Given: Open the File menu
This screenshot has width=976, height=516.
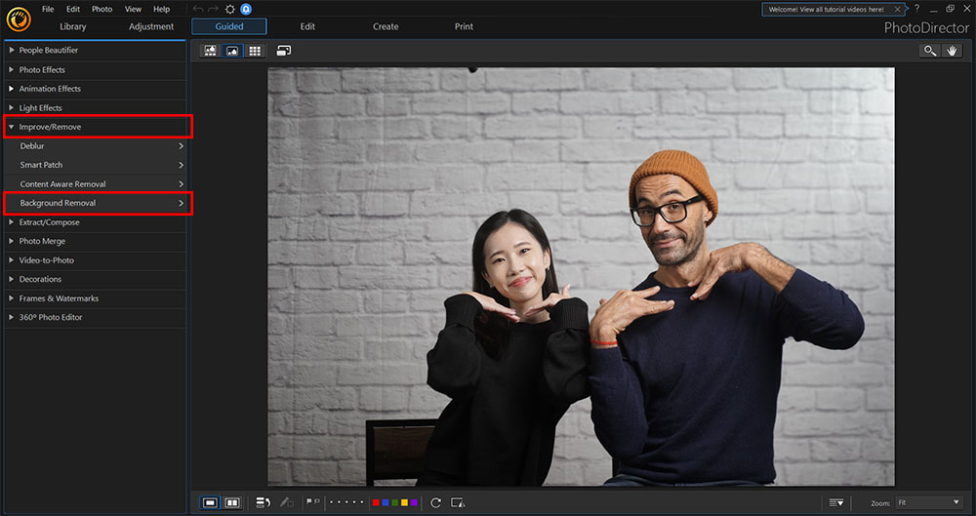Looking at the screenshot, I should coord(48,10).
